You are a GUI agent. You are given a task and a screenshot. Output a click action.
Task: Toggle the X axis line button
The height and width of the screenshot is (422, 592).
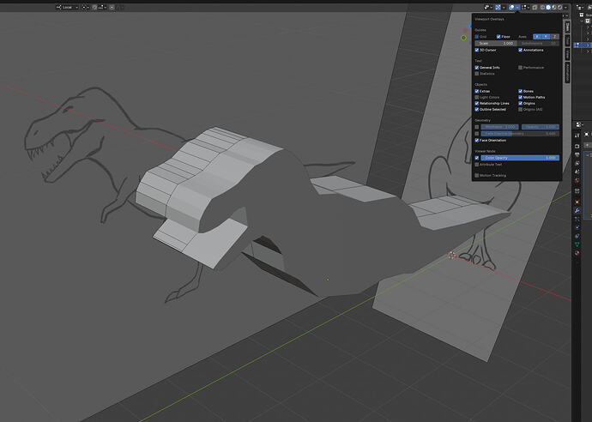click(537, 37)
